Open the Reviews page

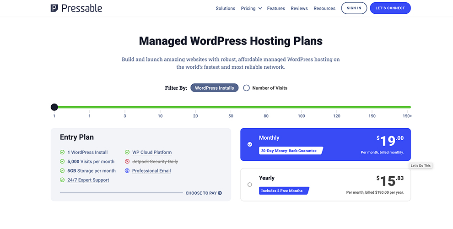point(299,8)
